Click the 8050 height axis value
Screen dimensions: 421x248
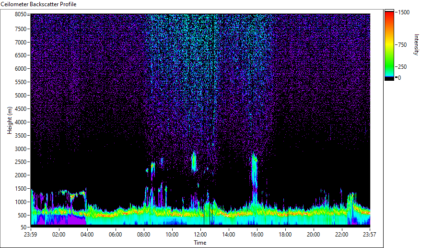pos(21,14)
